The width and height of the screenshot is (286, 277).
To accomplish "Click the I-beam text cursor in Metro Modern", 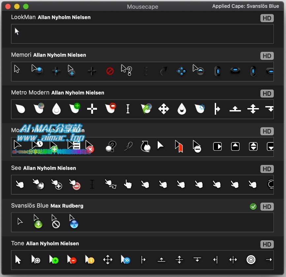I will click(128, 109).
